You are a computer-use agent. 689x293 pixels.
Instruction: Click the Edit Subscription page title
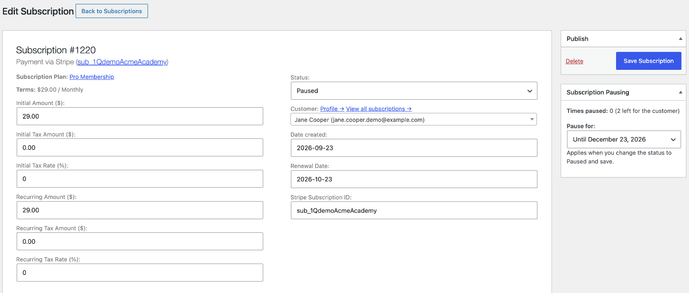(38, 11)
